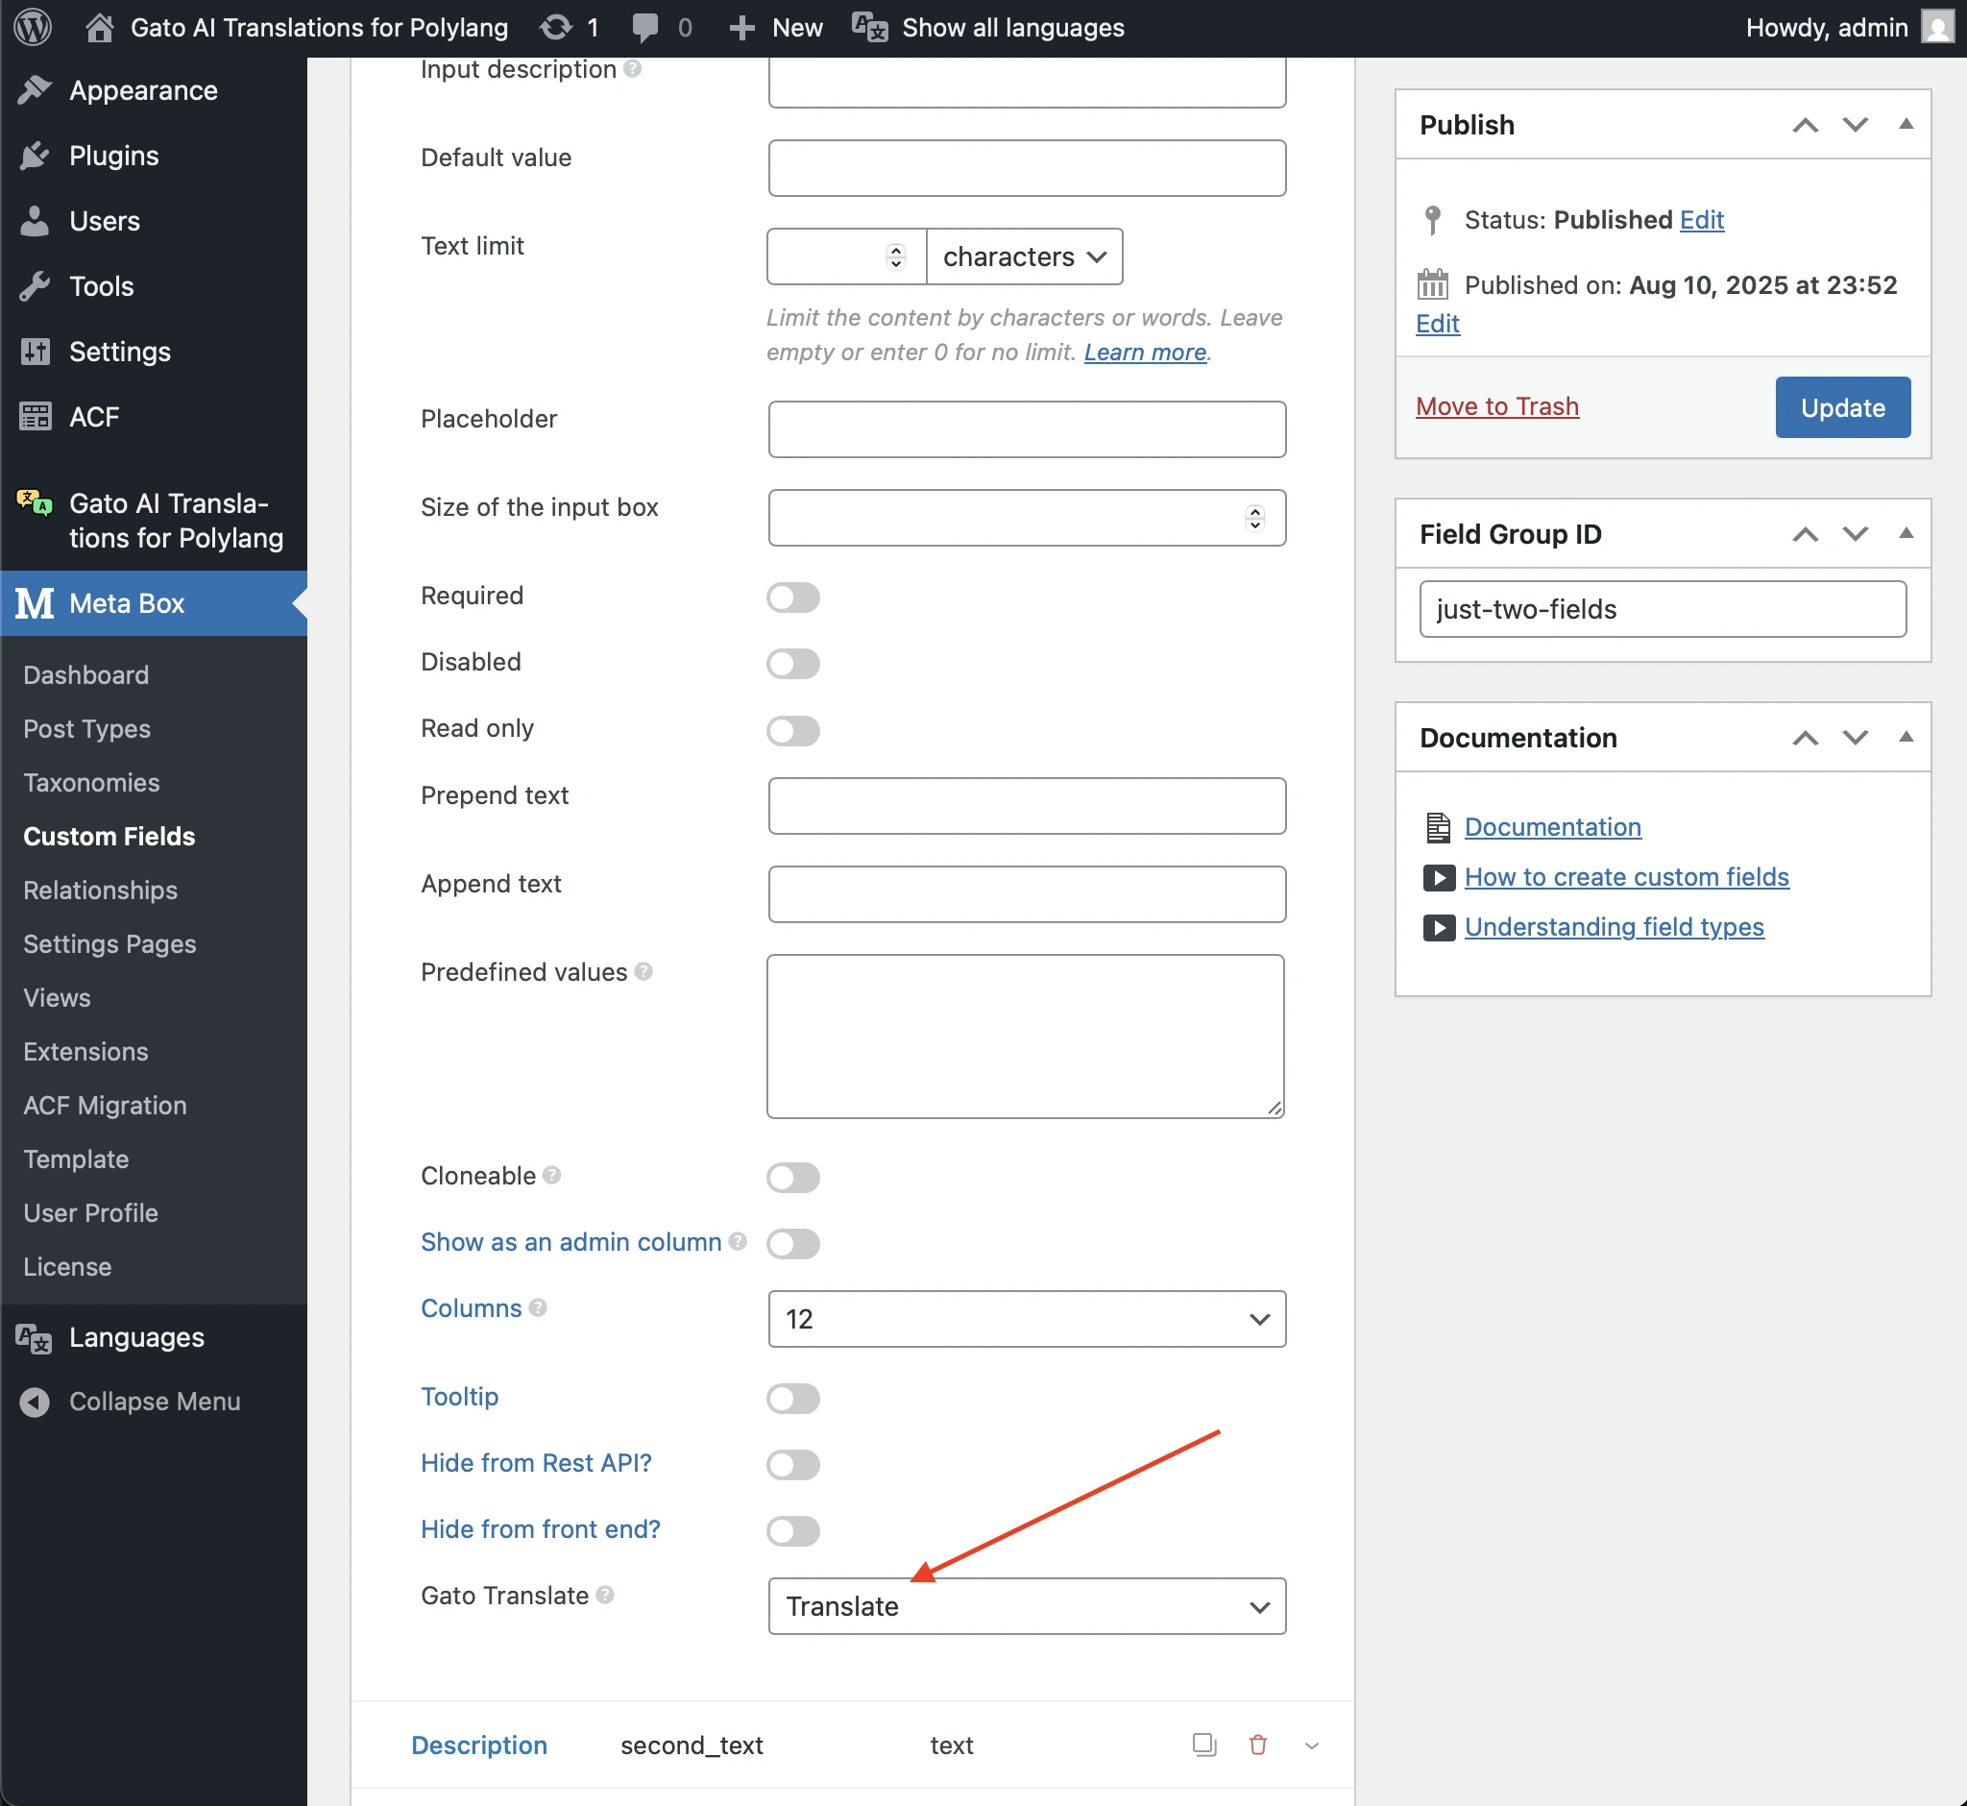The height and width of the screenshot is (1806, 1967).
Task: Open the WordPress logo menu
Action: point(33,26)
